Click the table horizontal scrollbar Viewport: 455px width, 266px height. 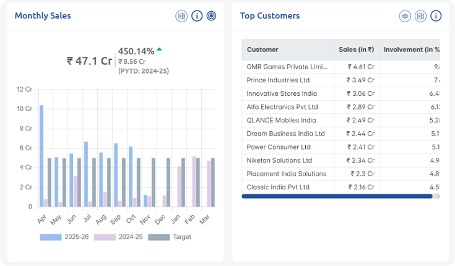click(337, 196)
